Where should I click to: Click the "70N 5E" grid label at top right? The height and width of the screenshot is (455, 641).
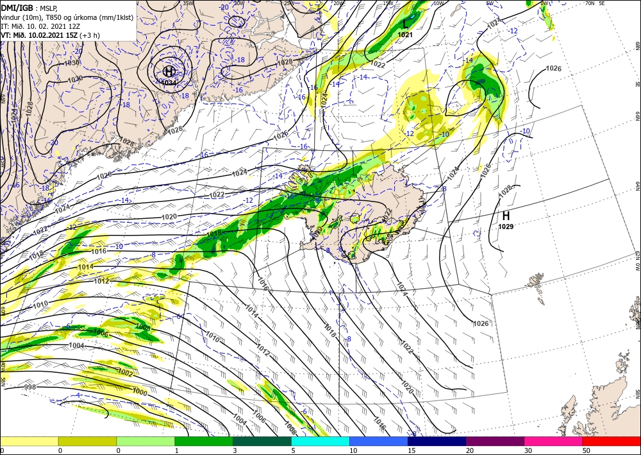point(595,3)
